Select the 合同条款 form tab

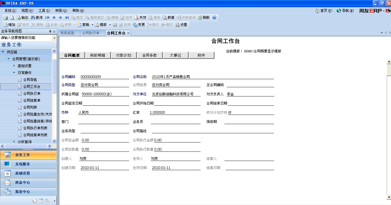(150, 56)
